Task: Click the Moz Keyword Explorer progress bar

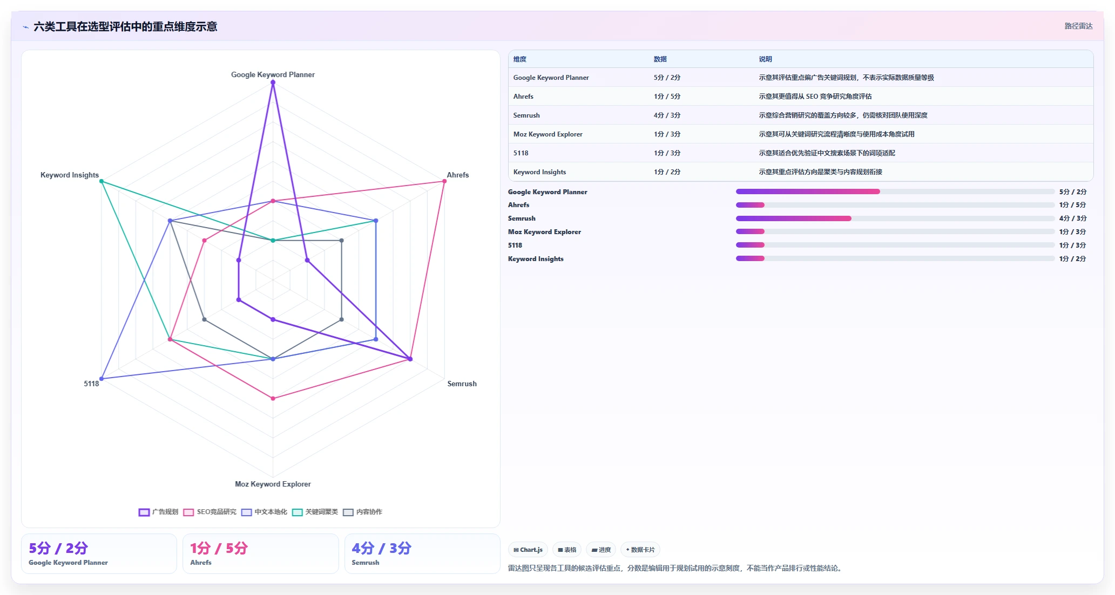Action: [x=895, y=232]
